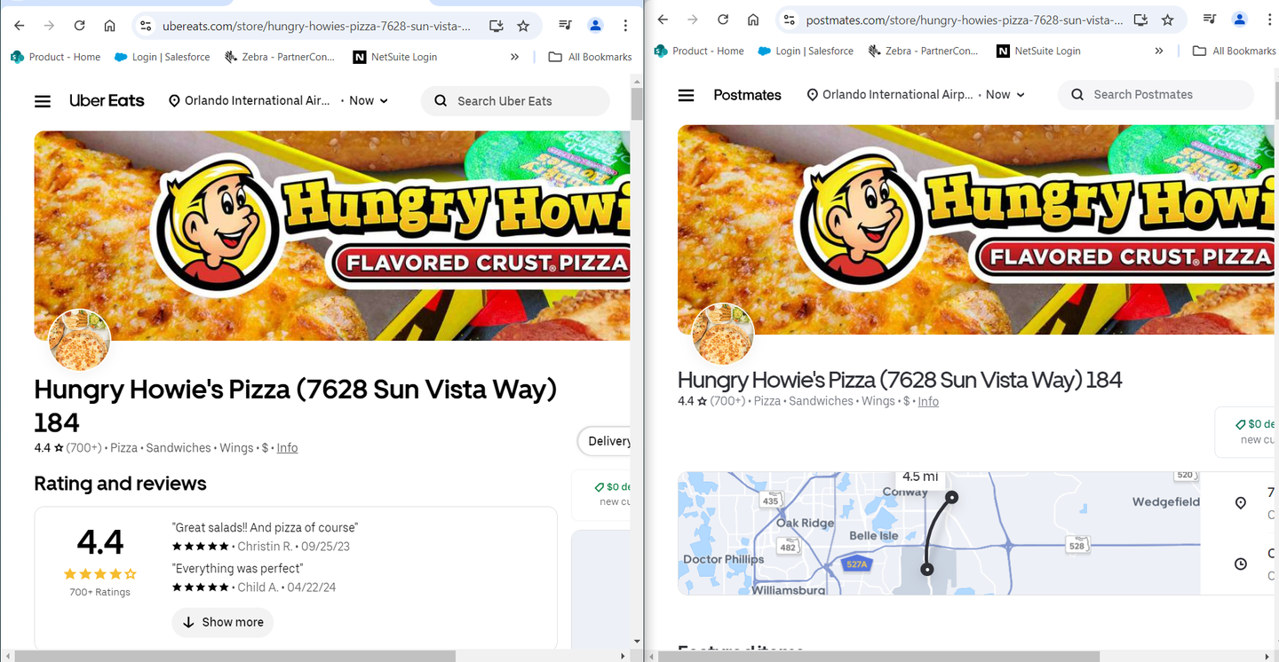Install app icon in ubereats.com address bar
The height and width of the screenshot is (662, 1279).
tap(497, 26)
